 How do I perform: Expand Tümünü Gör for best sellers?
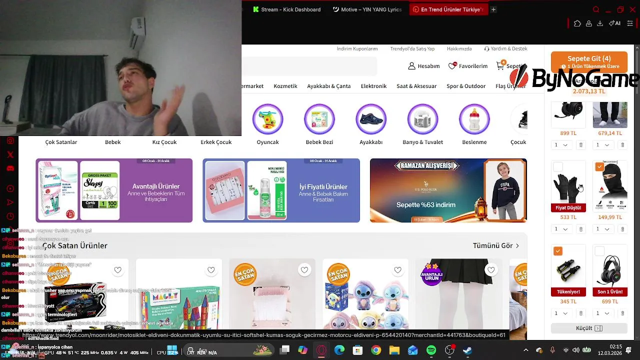coord(496,245)
